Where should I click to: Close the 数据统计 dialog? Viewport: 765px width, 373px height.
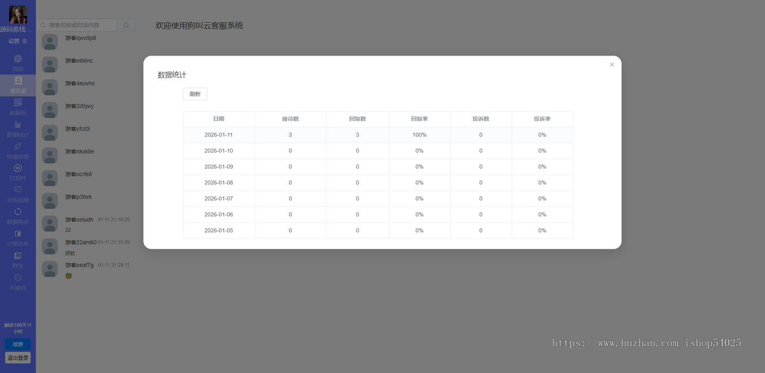coord(612,64)
